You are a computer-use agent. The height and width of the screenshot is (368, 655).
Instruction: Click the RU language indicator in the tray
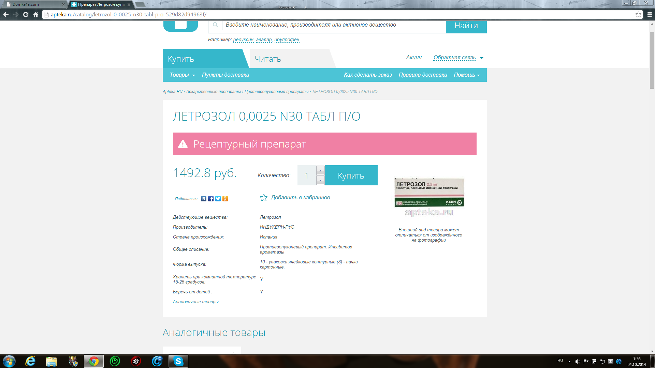pos(560,361)
